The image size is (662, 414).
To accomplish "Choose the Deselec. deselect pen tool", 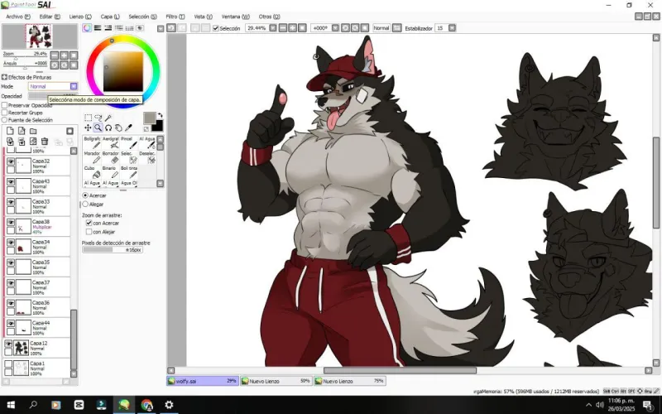I will [147, 157].
